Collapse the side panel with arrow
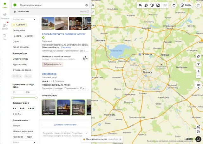The image size is (203, 144). 93,12
